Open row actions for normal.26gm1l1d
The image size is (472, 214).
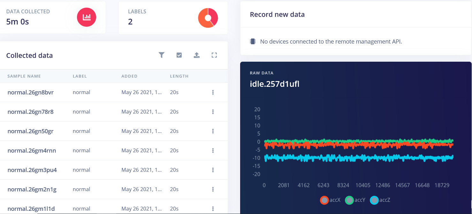point(213,208)
